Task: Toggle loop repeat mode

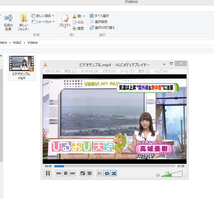Action: pos(107,173)
